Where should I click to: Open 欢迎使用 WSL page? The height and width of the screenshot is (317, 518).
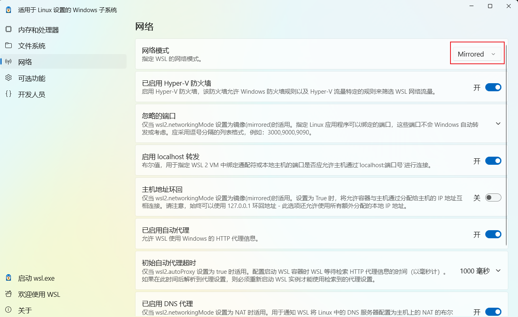[x=63, y=294]
